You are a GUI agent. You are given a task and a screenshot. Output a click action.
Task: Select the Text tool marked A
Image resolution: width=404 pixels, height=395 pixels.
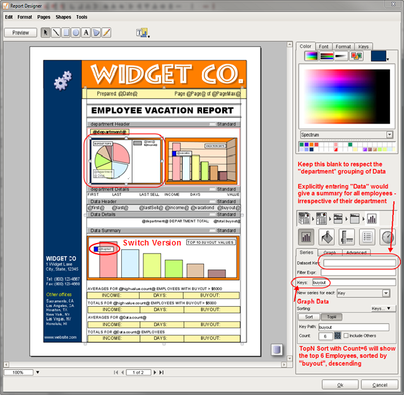[x=86, y=33]
